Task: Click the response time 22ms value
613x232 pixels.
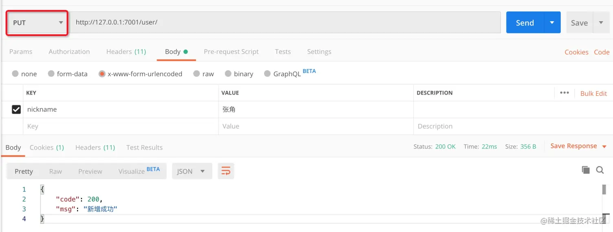Action: (489, 146)
